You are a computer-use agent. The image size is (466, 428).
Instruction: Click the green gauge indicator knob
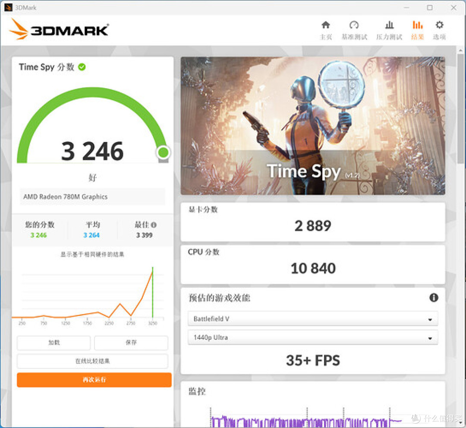(x=163, y=152)
